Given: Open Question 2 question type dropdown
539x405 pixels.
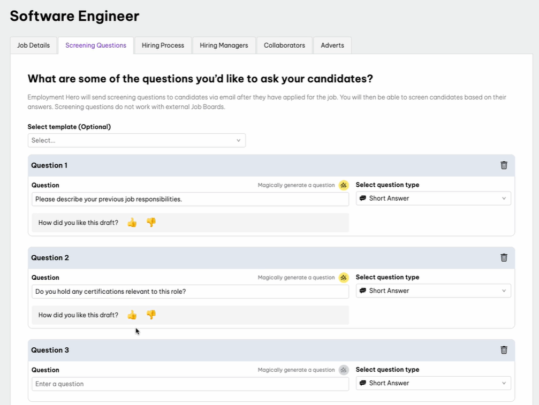Looking at the screenshot, I should [x=433, y=291].
